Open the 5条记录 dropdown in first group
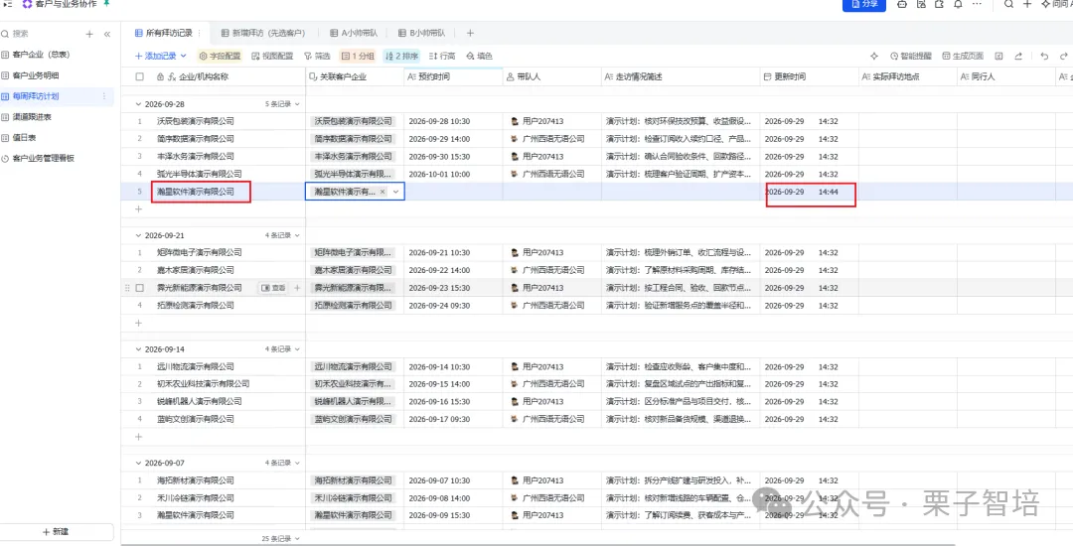1073x546 pixels. pos(282,104)
